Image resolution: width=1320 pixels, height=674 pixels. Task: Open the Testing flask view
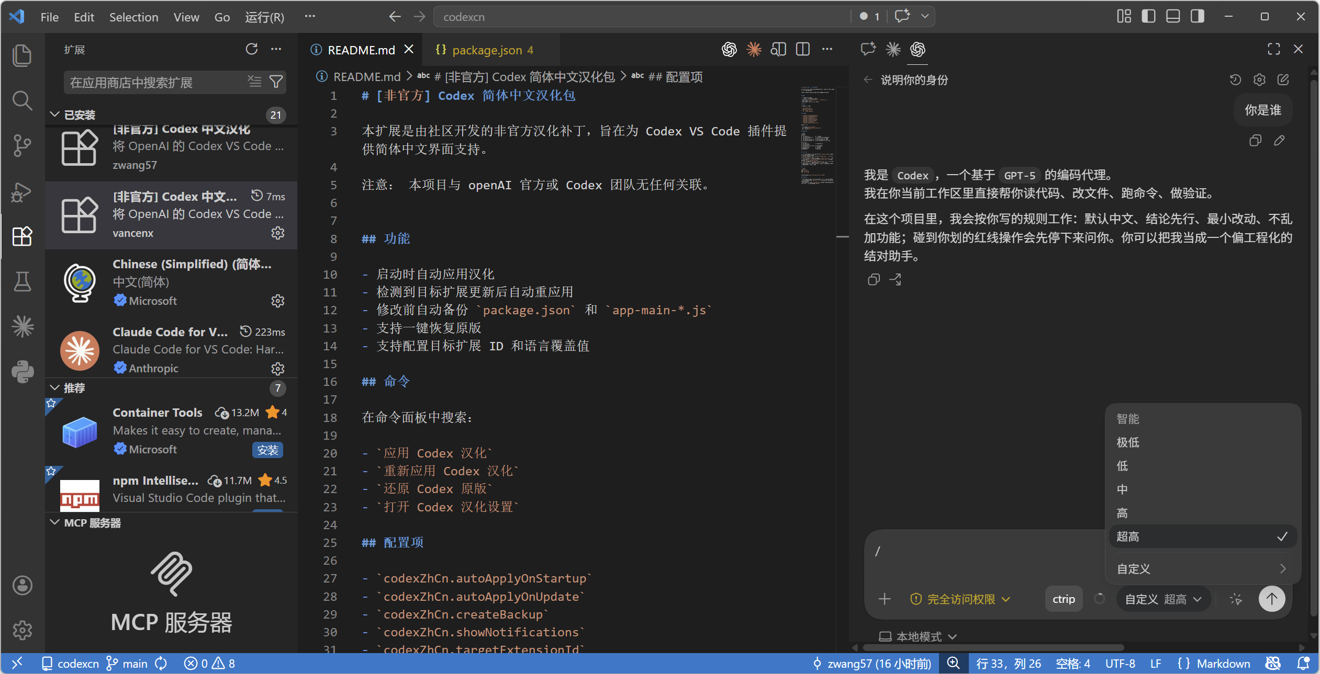click(22, 281)
